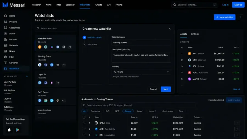Focus the Search watchlists field
Image resolution: width=247 pixels, height=139 pixels.
pyautogui.click(x=56, y=29)
